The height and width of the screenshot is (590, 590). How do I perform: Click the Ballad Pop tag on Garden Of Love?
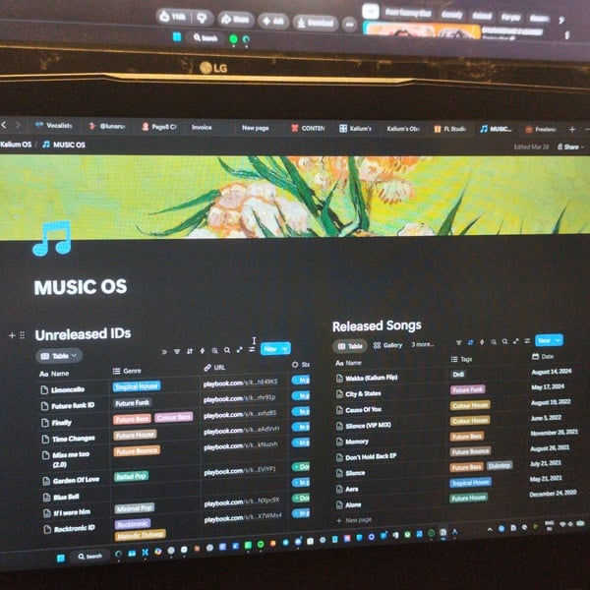(x=132, y=477)
